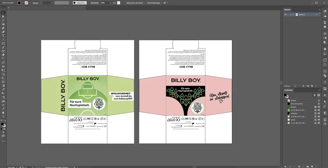Select the Magic Wand tool
This screenshot has height=168, width=328.
(x=3, y=20)
